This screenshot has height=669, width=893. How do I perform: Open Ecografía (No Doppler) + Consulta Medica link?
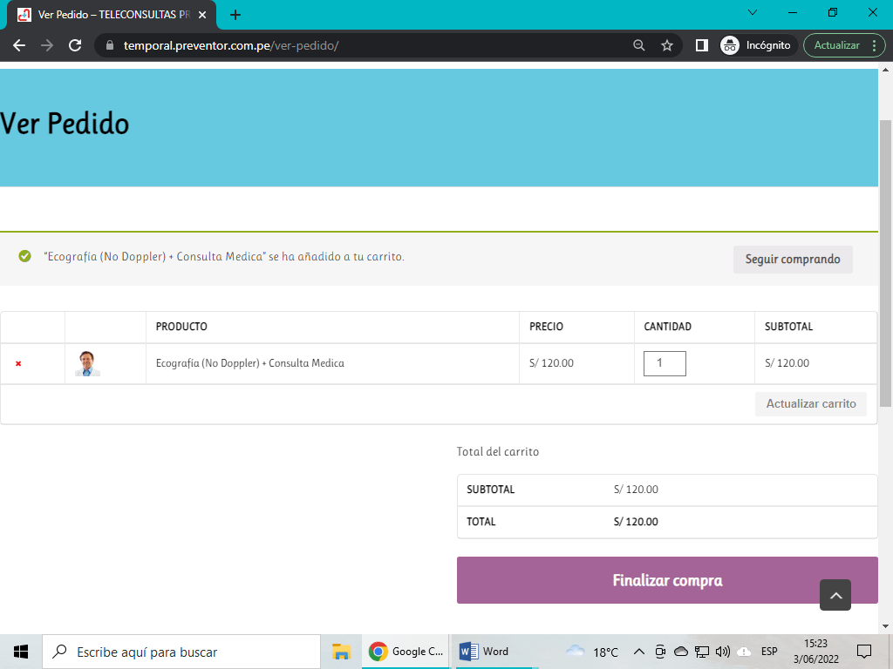pyautogui.click(x=250, y=363)
